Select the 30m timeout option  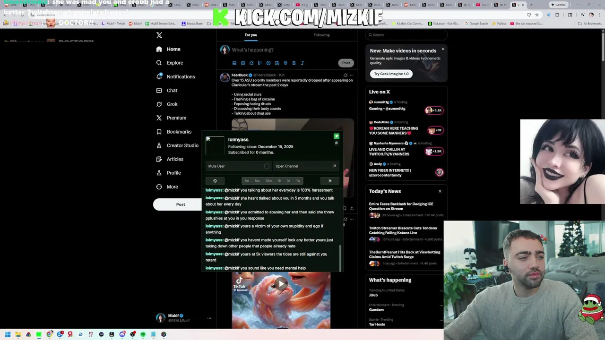pos(268,181)
